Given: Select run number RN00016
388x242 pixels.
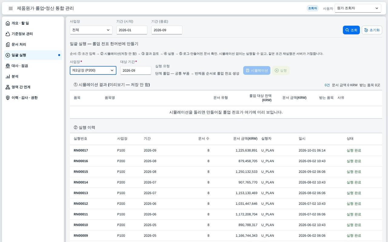Looking at the screenshot, I should click(81, 161).
